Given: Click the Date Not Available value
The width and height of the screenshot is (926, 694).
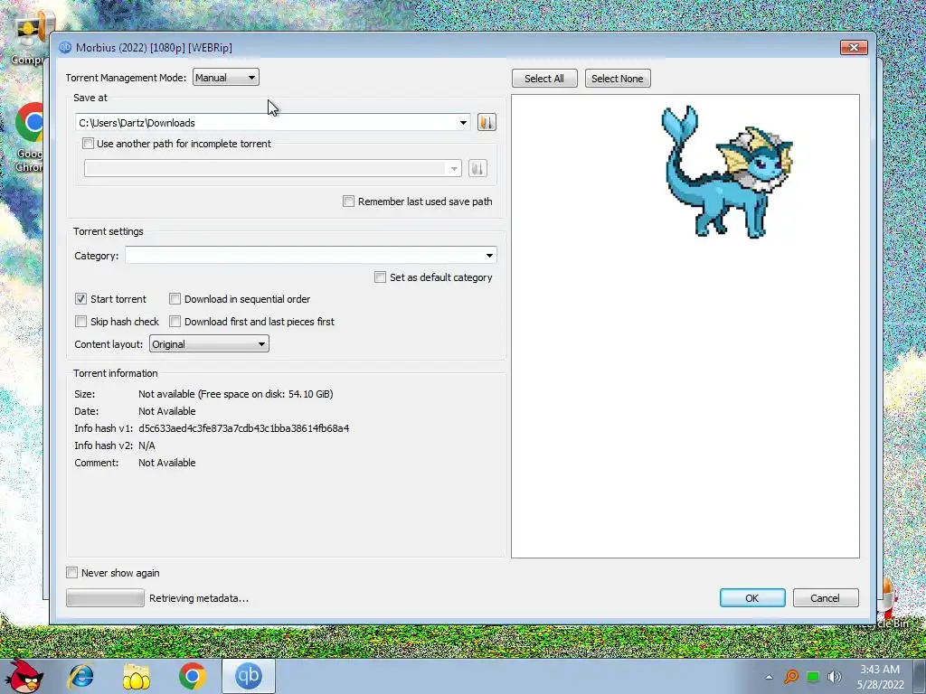Looking at the screenshot, I should click(167, 411).
